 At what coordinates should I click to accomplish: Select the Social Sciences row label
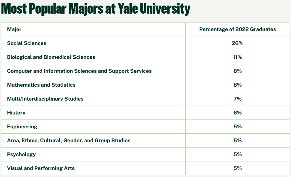27,43
